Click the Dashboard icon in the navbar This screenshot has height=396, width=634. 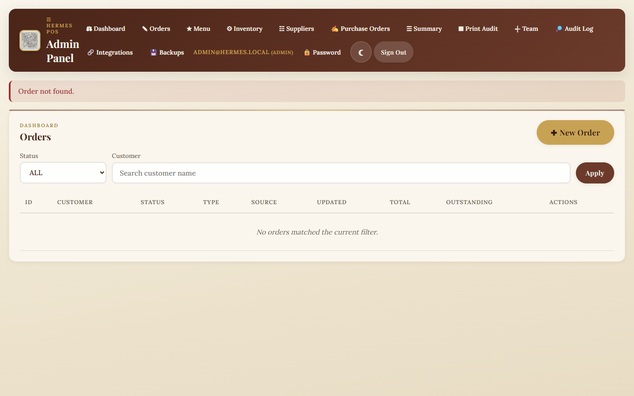[89, 29]
